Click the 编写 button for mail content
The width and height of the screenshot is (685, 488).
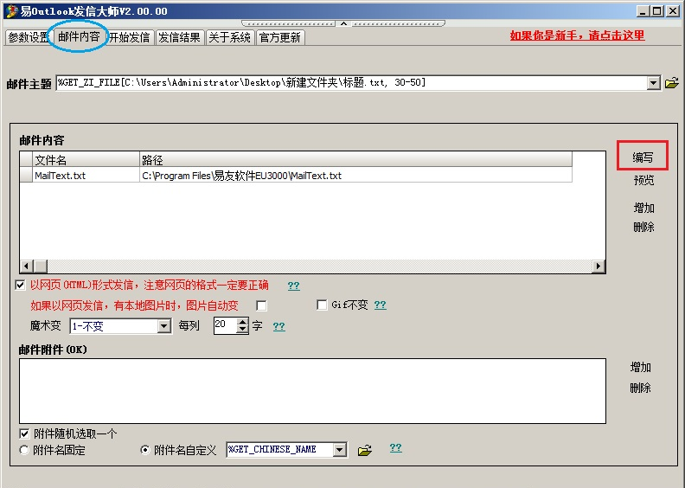(643, 157)
